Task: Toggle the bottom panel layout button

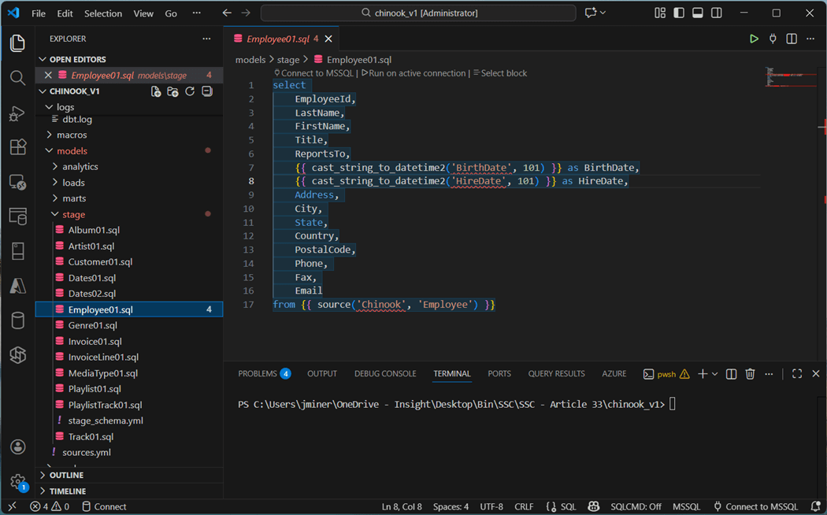Action: [698, 13]
